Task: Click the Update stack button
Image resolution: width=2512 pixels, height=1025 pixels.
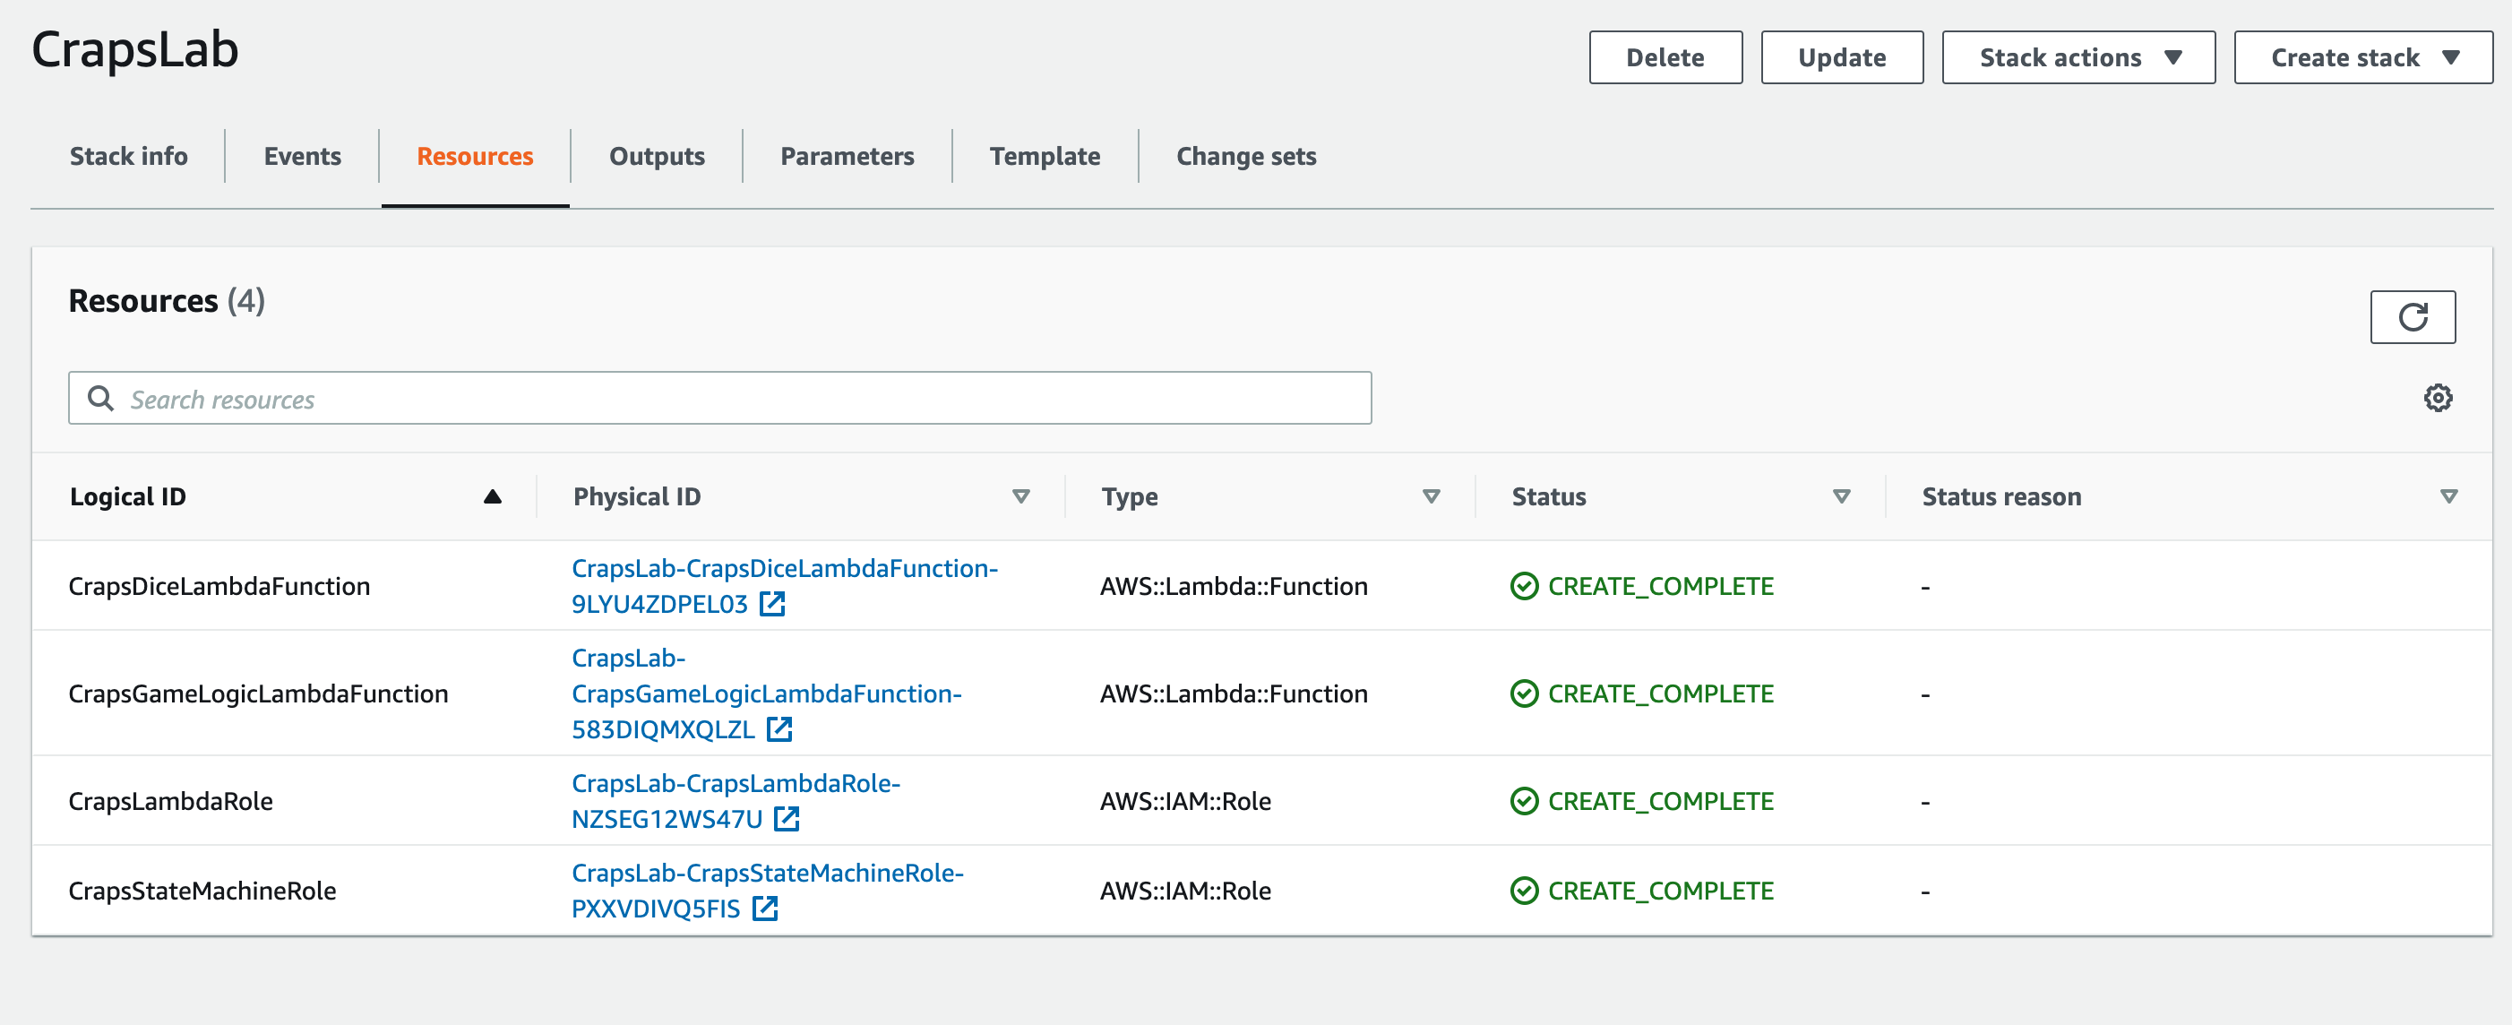Action: point(1841,57)
